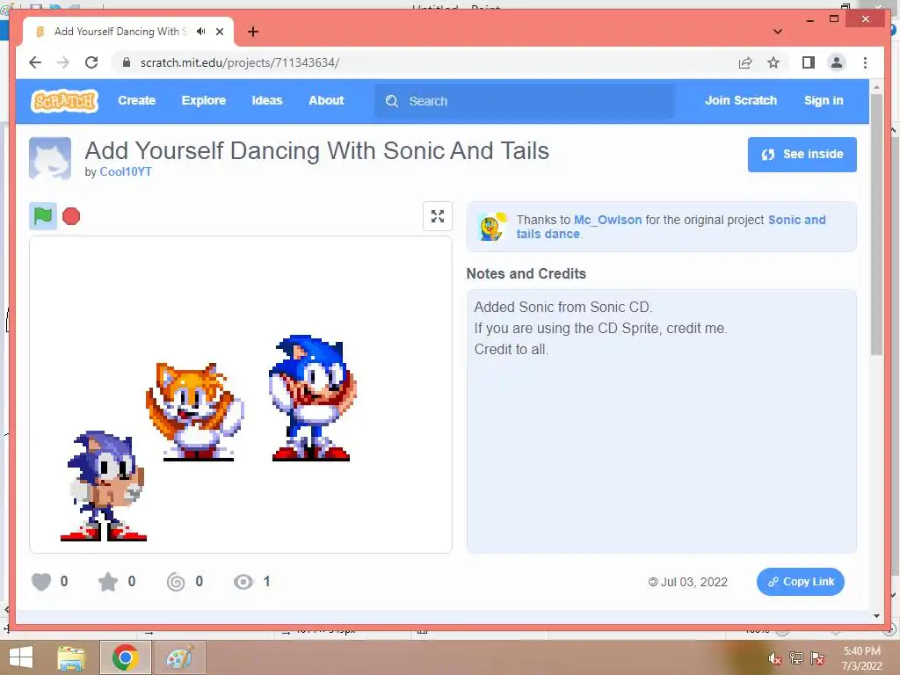Click the star favorite icon

[108, 582]
